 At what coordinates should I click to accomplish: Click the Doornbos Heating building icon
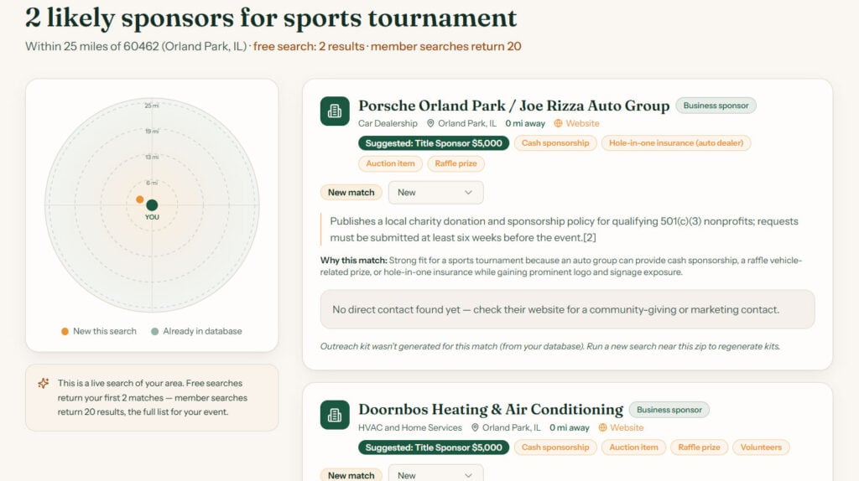click(335, 416)
